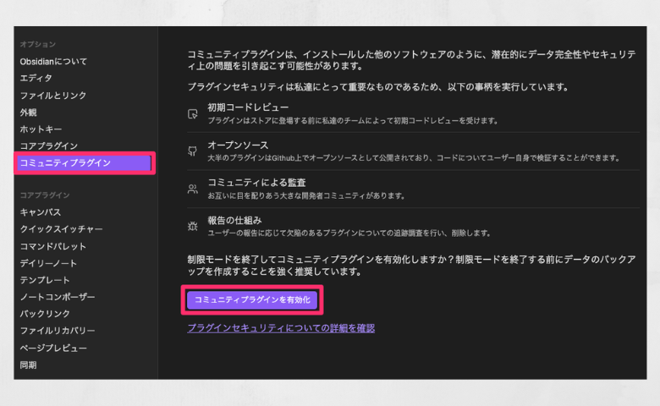Click the 報告の仕組み bug icon
This screenshot has width=660, height=406.
[x=193, y=227]
